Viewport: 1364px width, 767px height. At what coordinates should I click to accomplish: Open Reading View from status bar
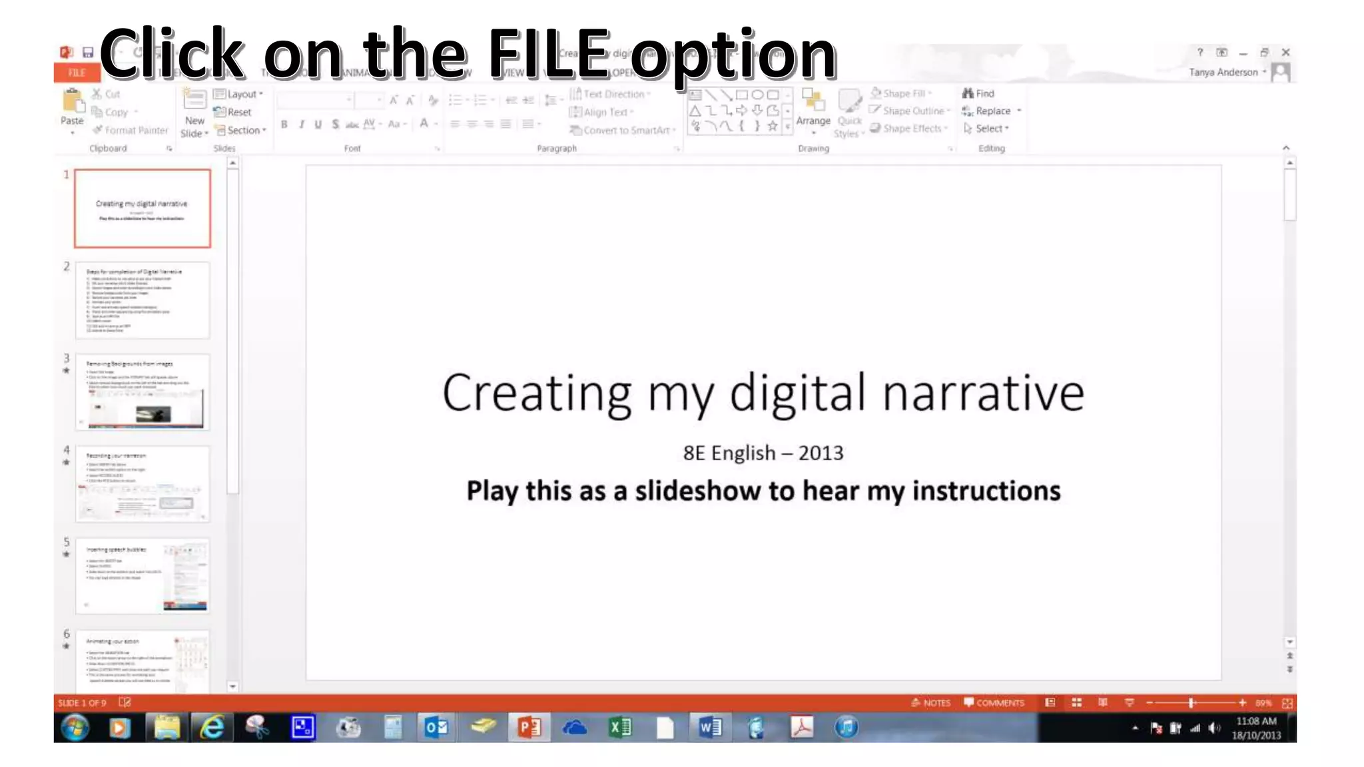point(1103,702)
